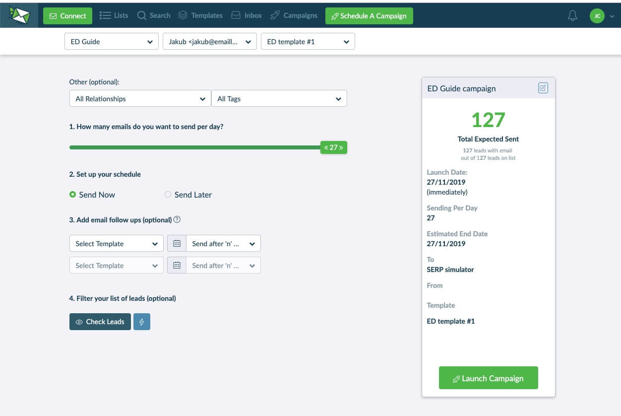Click the question mark help icon for follow ups

point(177,219)
